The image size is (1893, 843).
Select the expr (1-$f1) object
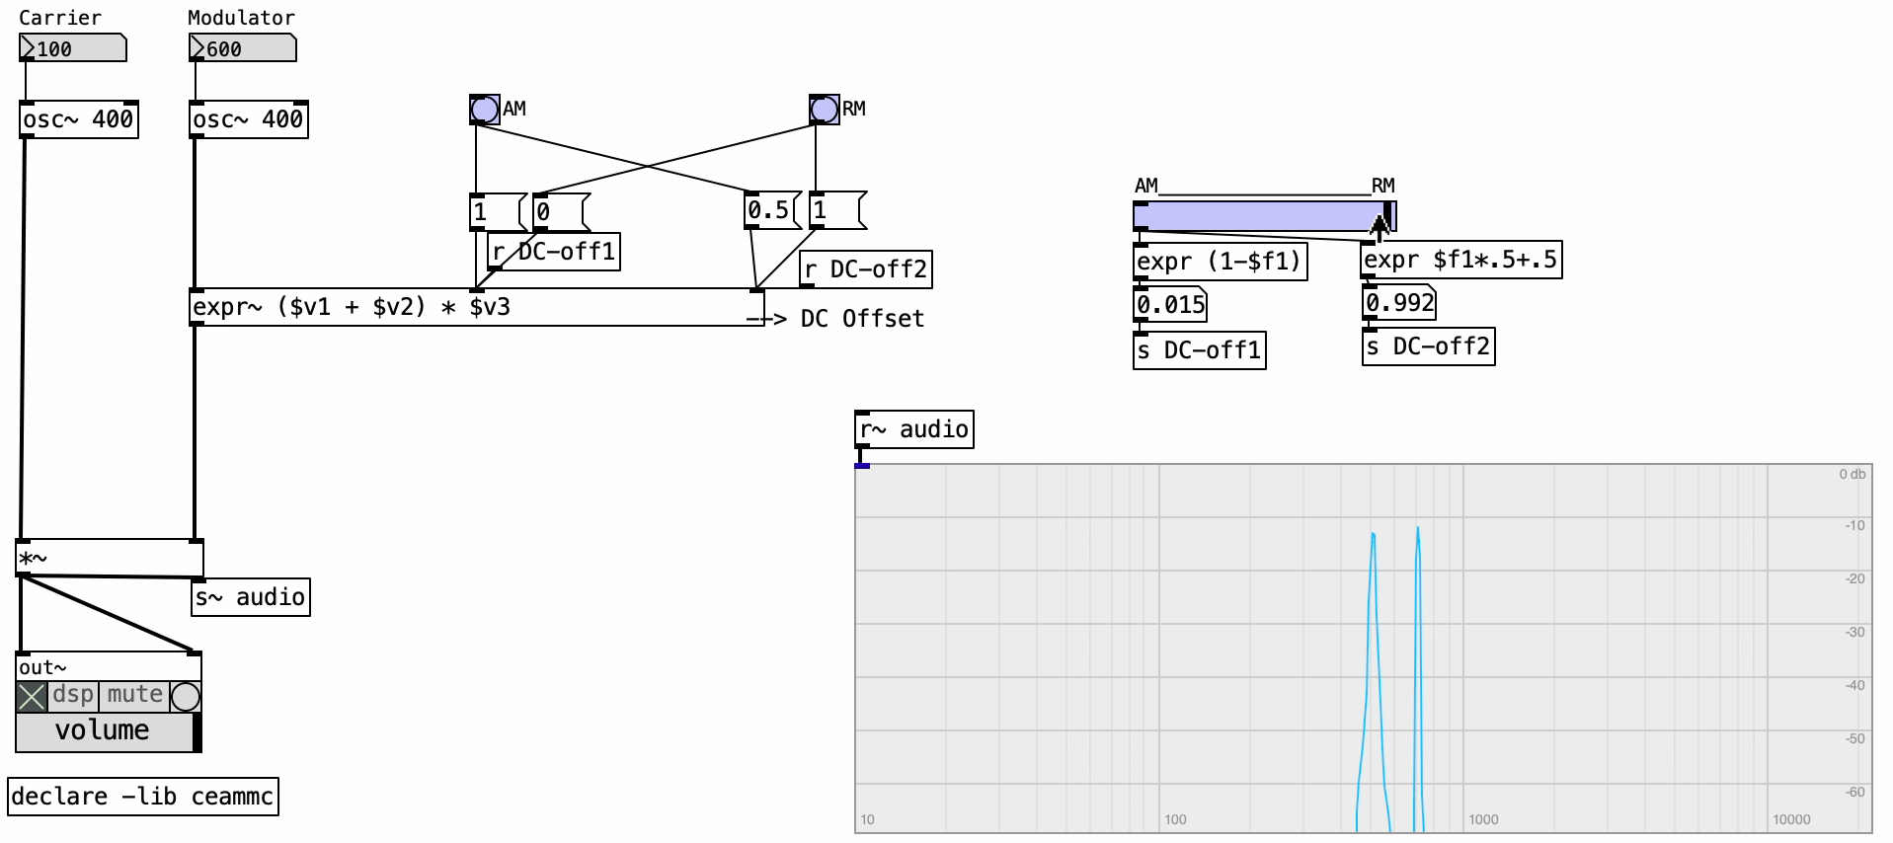[1221, 262]
